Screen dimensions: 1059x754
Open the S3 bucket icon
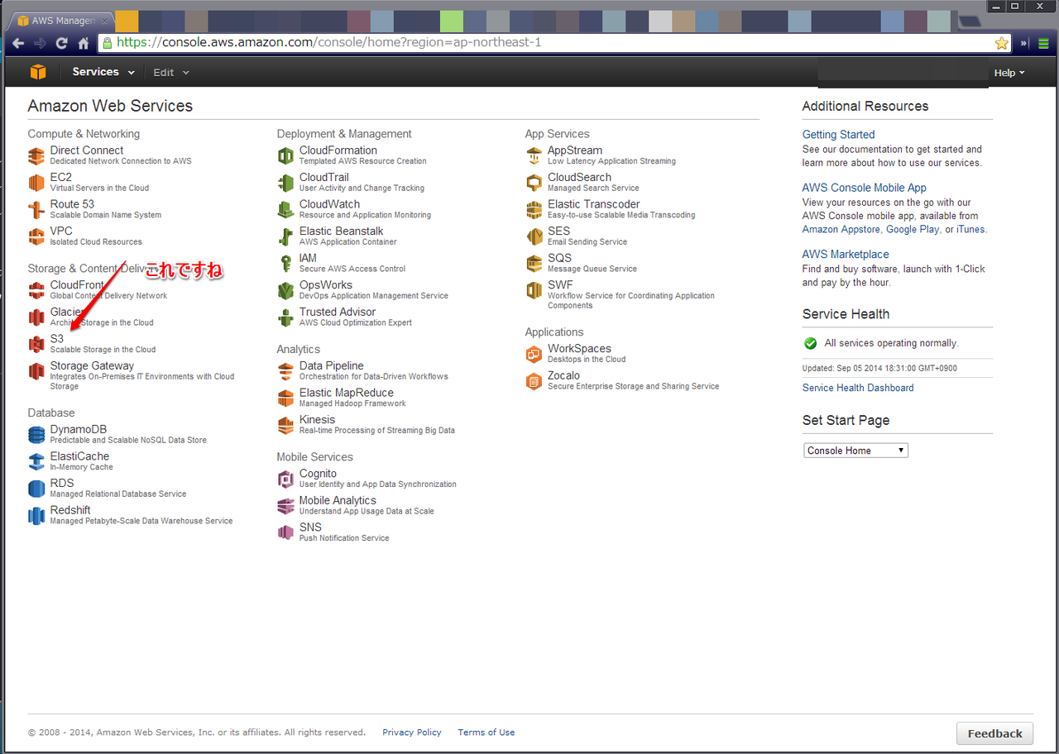[x=36, y=344]
